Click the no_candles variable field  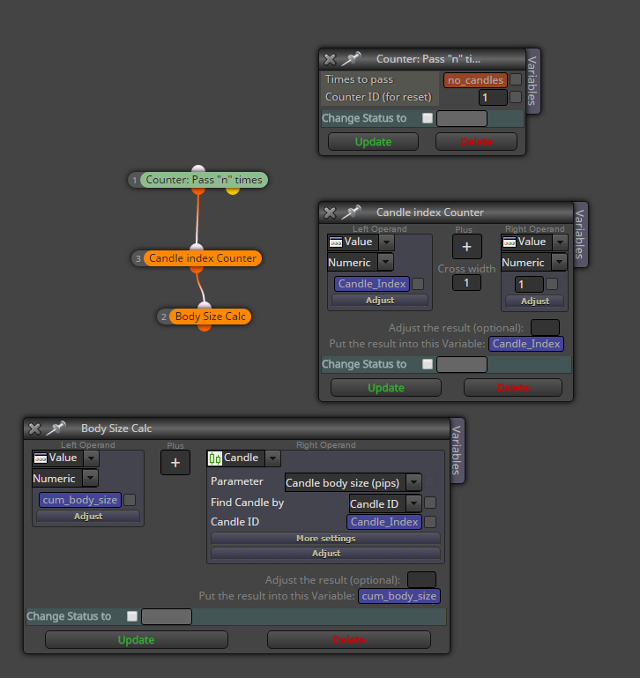point(475,80)
